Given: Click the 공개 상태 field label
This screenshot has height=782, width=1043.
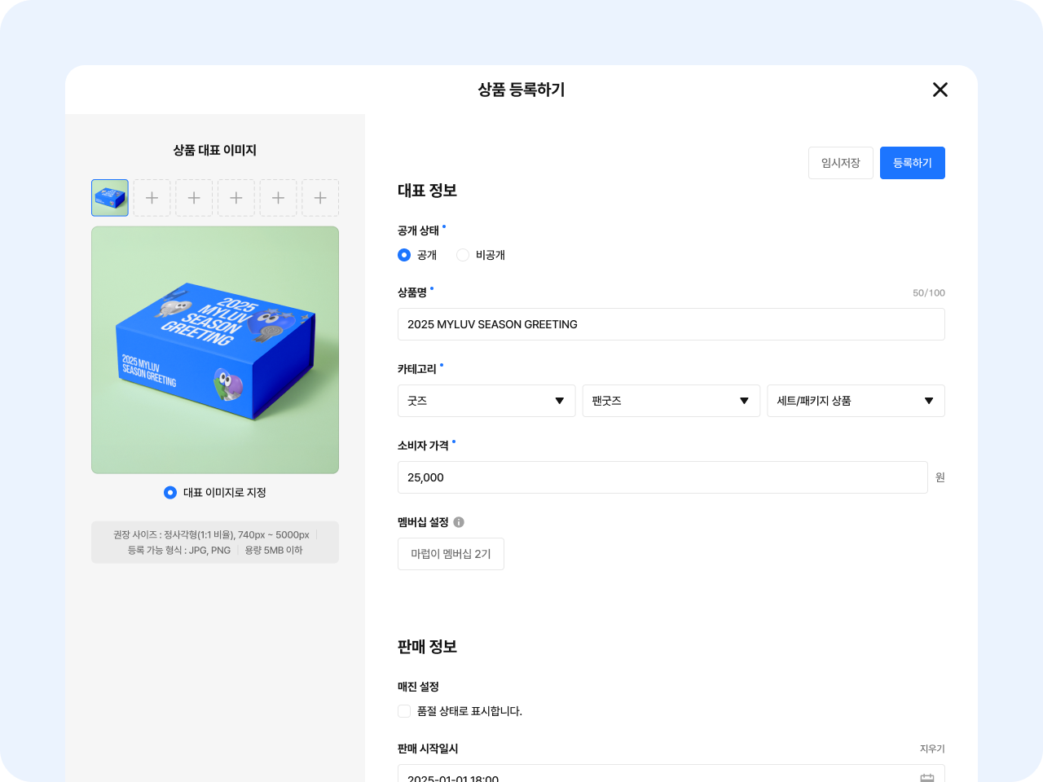Looking at the screenshot, I should coord(418,231).
